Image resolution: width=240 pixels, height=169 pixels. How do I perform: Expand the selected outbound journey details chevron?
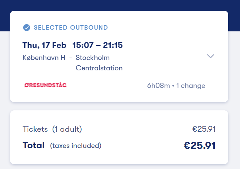[x=211, y=56]
